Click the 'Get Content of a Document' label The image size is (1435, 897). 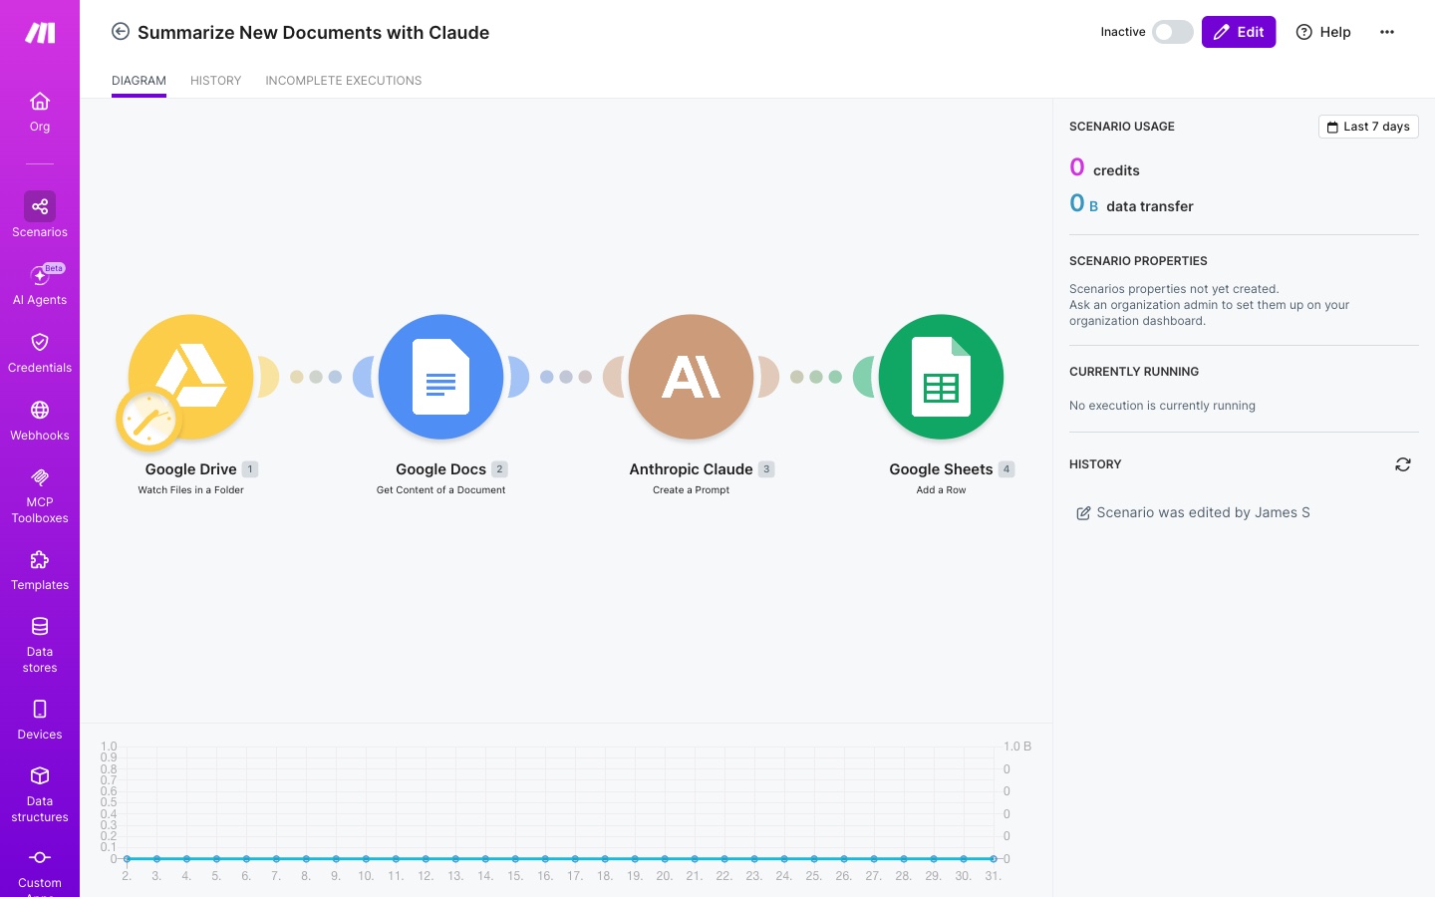(x=440, y=489)
